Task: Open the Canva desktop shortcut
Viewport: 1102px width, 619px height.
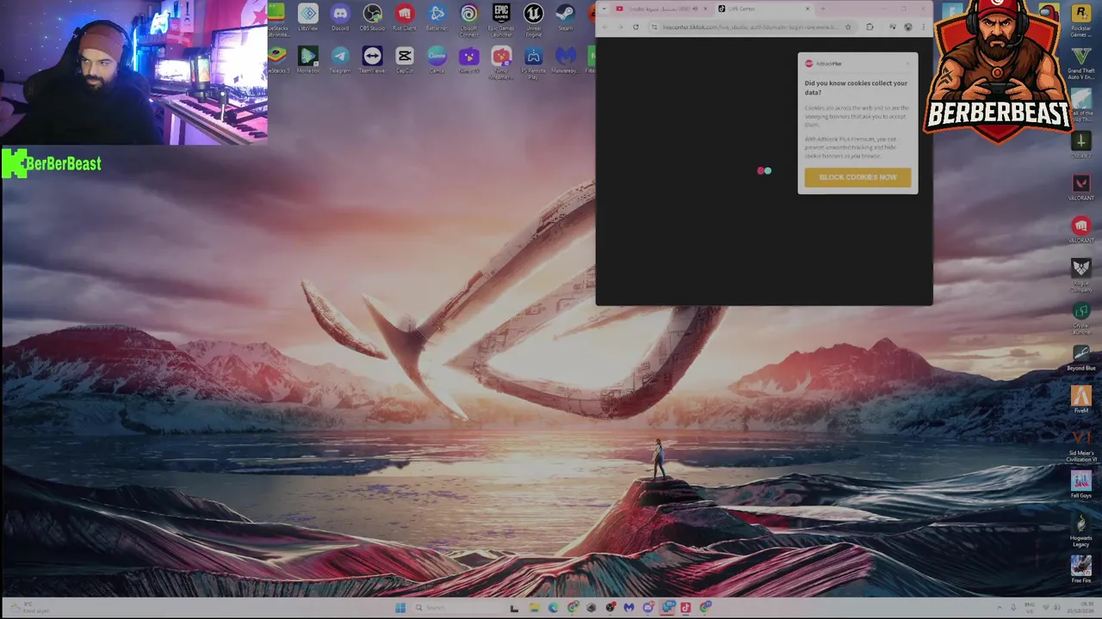Action: click(436, 59)
